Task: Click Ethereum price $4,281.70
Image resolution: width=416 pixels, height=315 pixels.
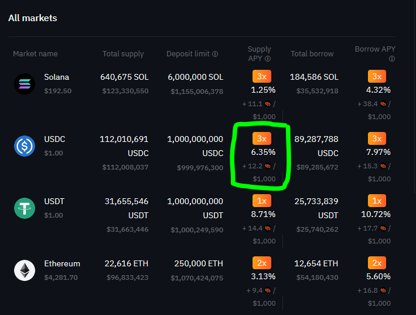Action: 61,277
